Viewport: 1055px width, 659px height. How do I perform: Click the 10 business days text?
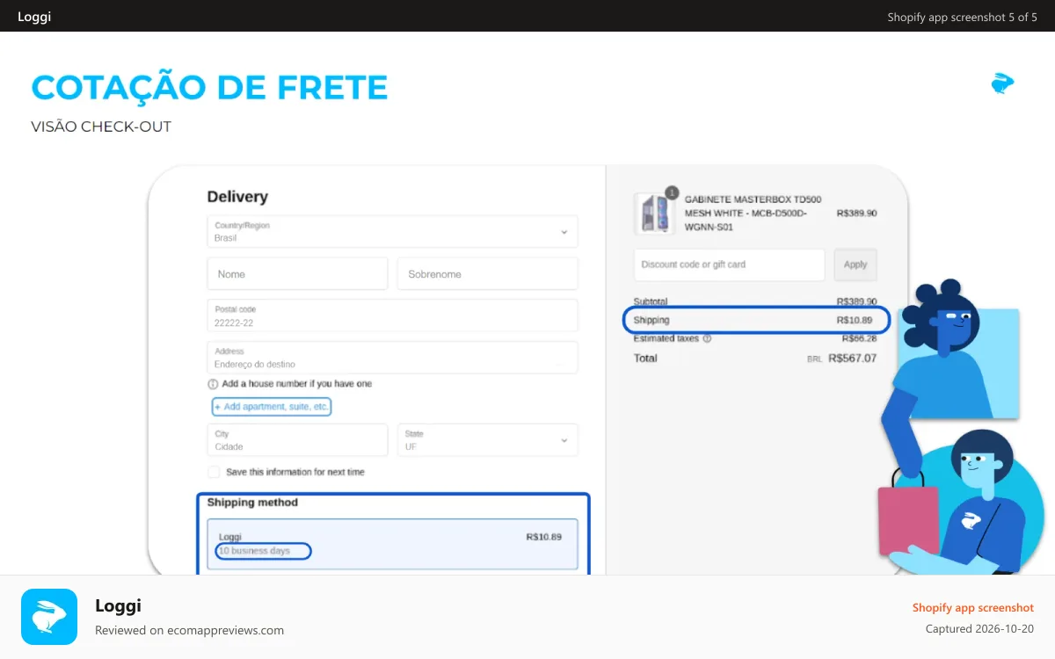tap(255, 551)
